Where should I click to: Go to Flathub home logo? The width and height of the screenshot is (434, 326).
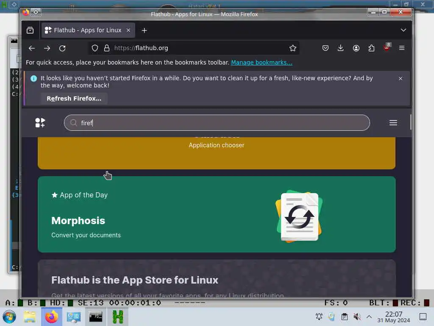tap(40, 123)
